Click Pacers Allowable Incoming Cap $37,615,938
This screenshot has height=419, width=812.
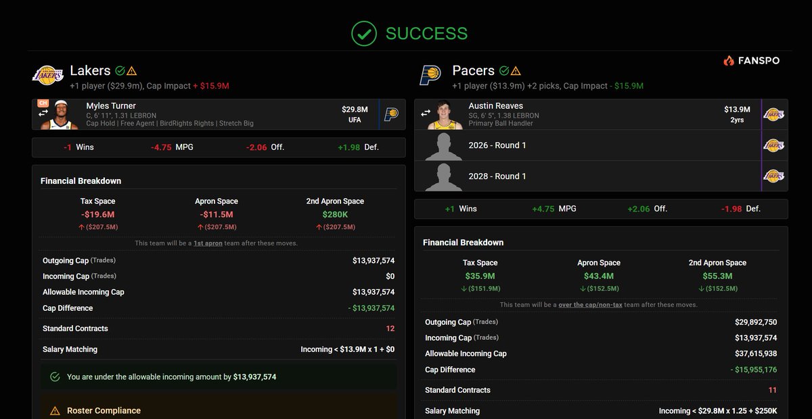[x=756, y=353]
